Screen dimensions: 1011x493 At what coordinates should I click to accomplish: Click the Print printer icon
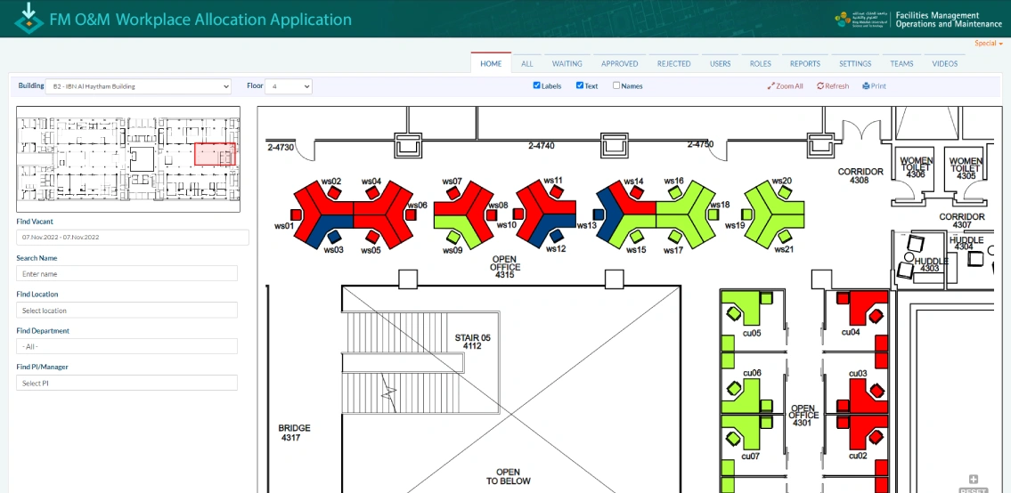point(866,86)
